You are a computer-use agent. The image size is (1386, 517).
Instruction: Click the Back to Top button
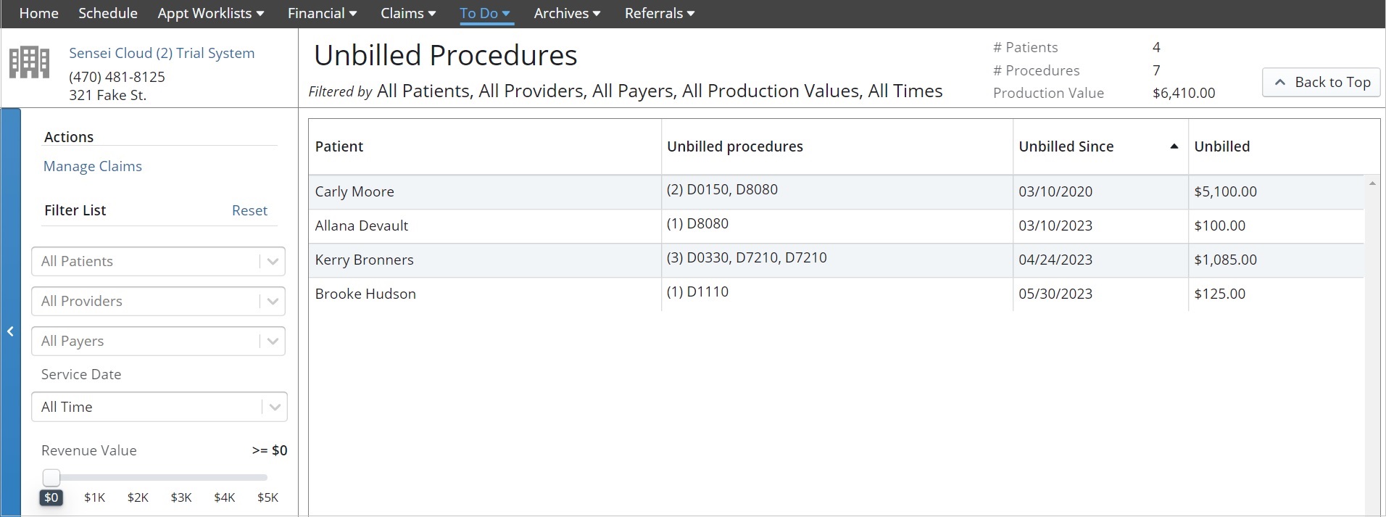[1322, 82]
